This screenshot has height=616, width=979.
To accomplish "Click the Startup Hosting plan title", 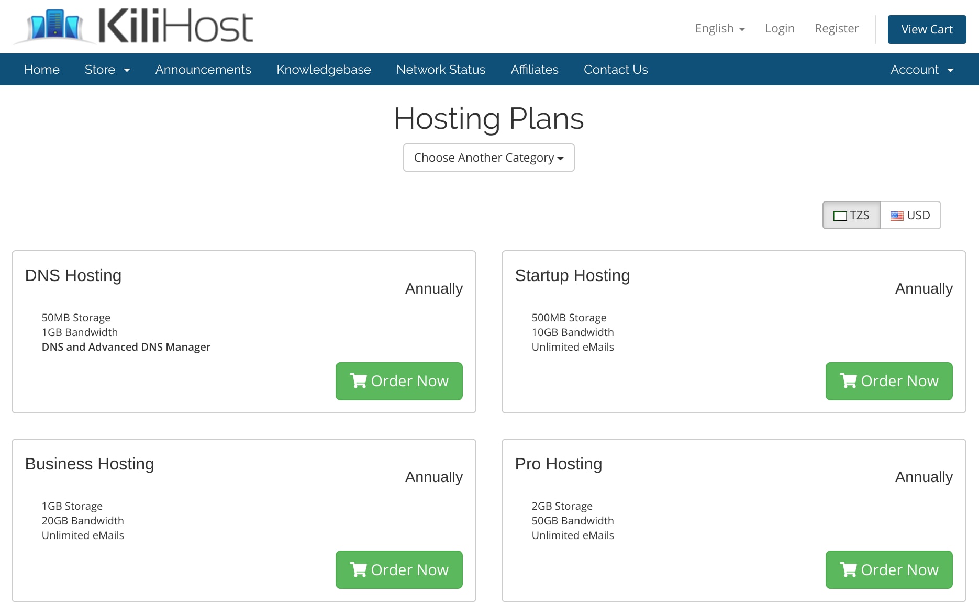I will pos(572,275).
